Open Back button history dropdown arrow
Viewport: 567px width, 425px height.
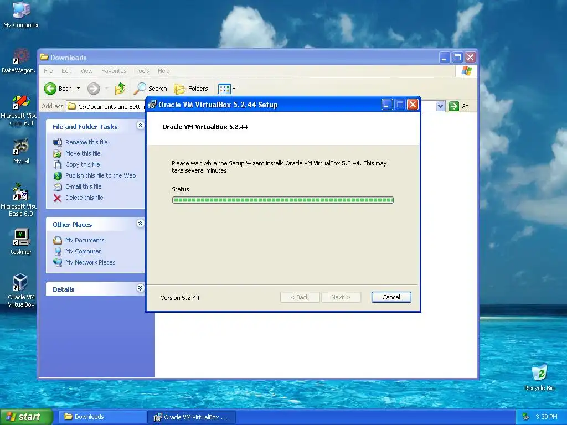pyautogui.click(x=78, y=89)
